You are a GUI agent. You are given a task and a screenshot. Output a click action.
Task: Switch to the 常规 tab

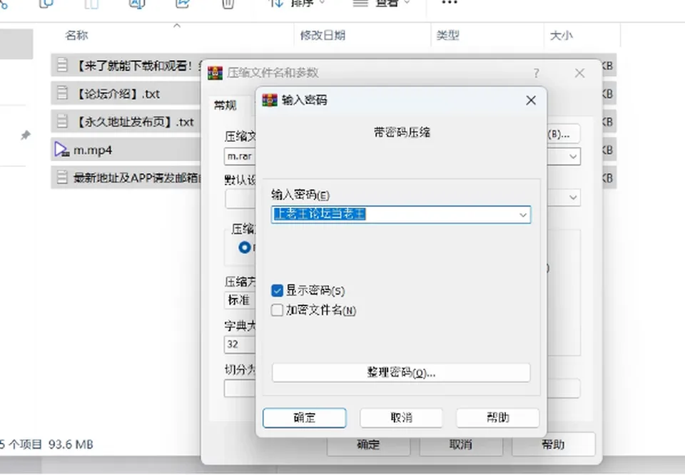point(225,106)
